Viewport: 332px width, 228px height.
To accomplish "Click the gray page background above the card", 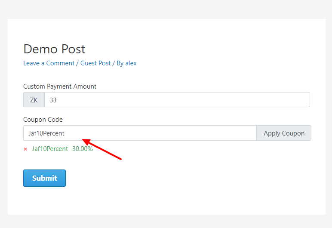I will [166, 9].
